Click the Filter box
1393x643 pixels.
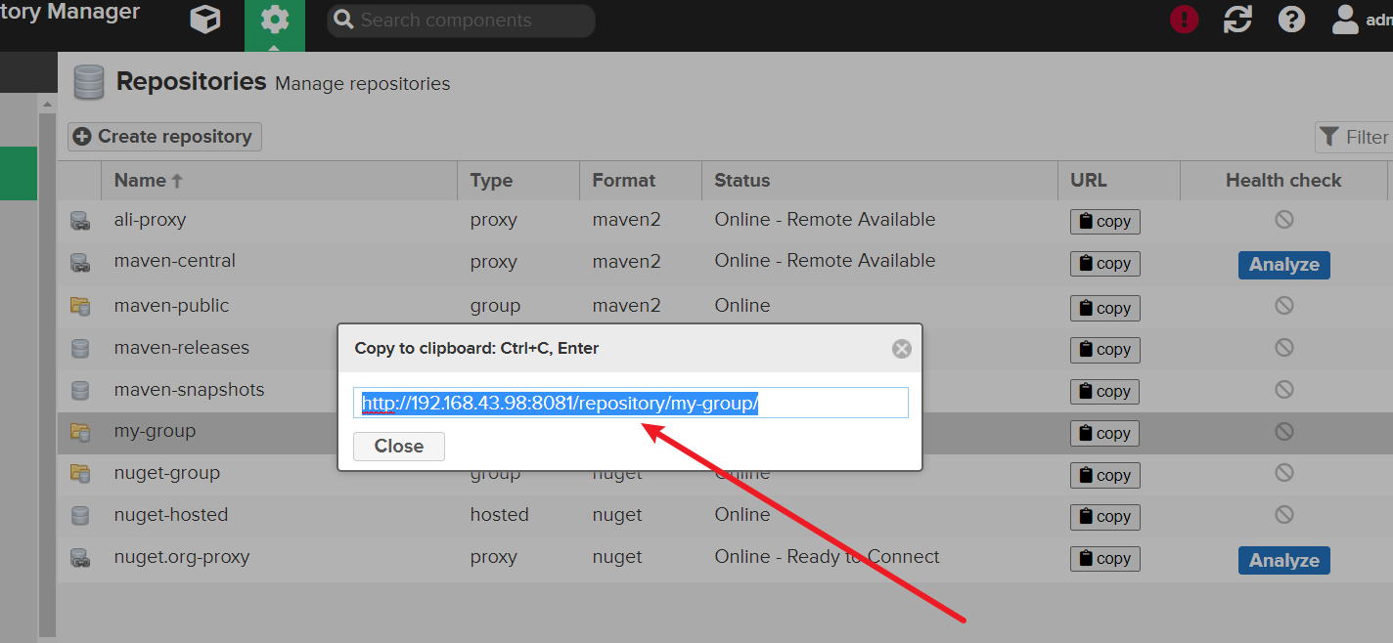1355,138
